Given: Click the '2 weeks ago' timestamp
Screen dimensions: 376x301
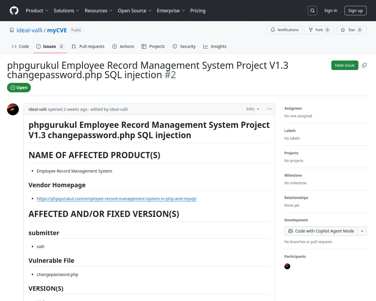Looking at the screenshot, I should [75, 109].
